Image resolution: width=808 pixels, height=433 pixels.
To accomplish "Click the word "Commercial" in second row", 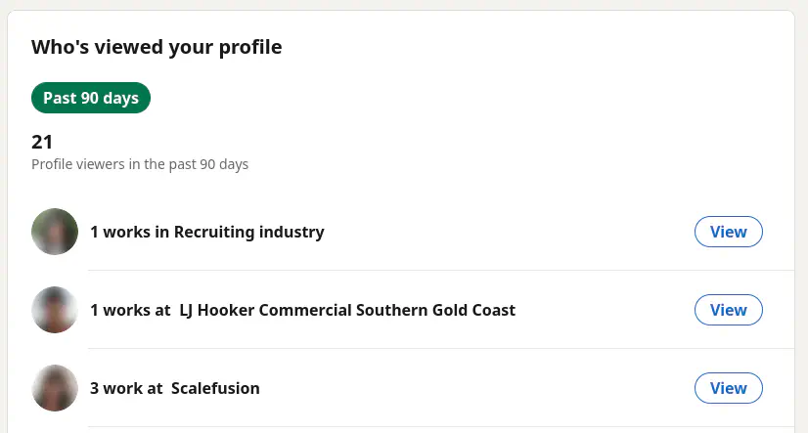I will tap(311, 310).
